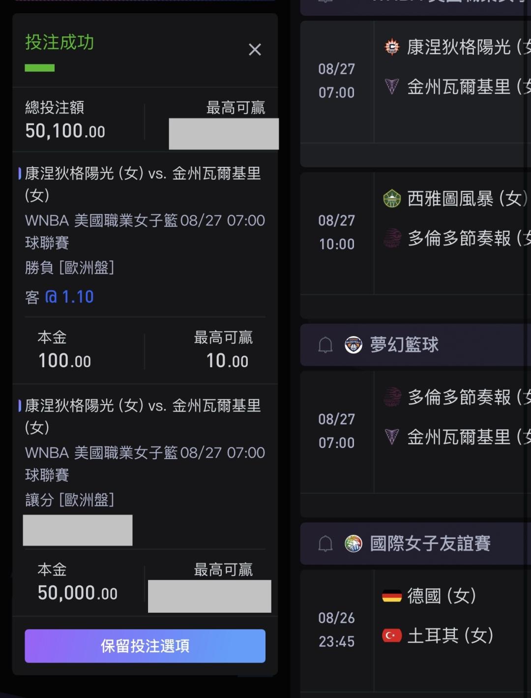Click the Seattle Storm team logo icon
The image size is (531, 698).
pos(392,199)
